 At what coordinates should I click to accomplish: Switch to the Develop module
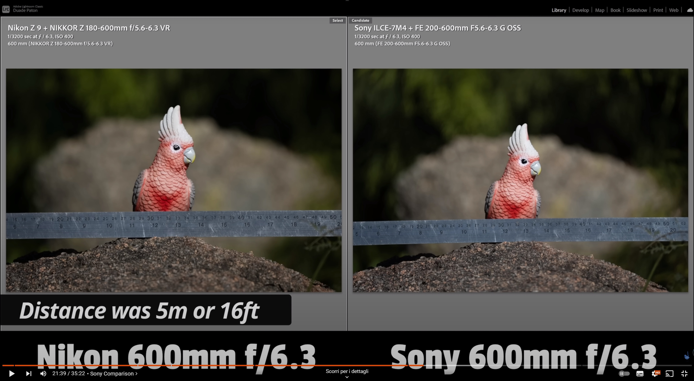(580, 10)
